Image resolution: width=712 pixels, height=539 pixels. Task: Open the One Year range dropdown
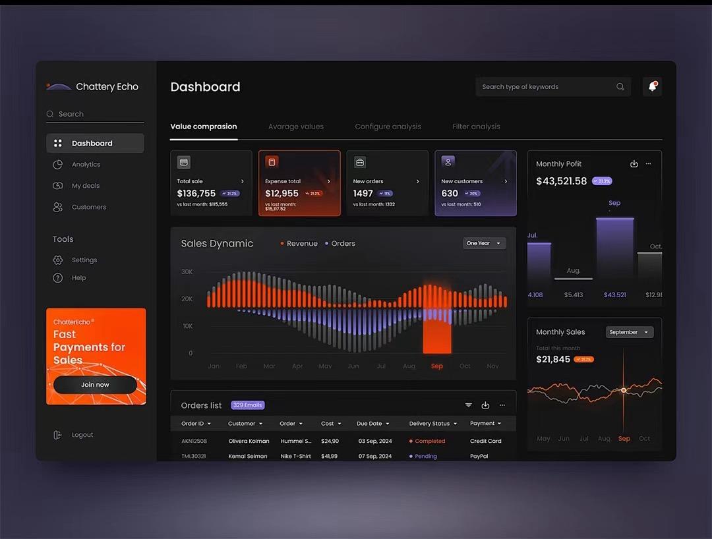pyautogui.click(x=484, y=243)
